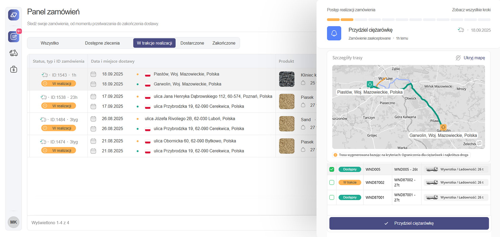Open the truck fleet sidebar icon

13,53
